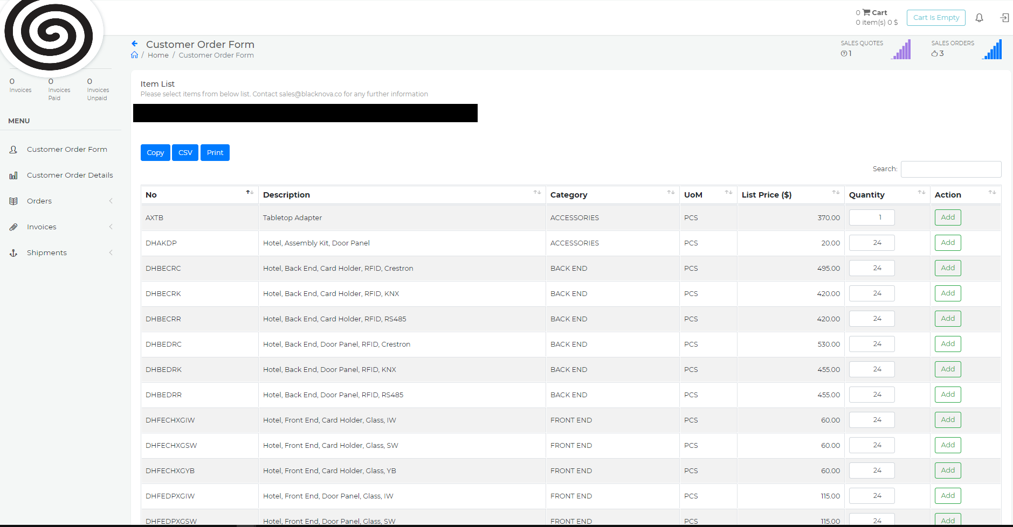Click the Sales Quotes bar chart icon

(x=901, y=49)
